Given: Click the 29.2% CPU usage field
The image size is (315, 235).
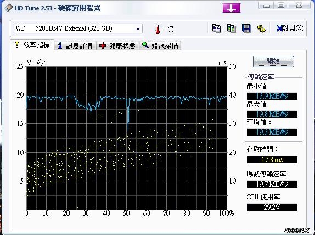Looking at the screenshot, I should 272,207.
